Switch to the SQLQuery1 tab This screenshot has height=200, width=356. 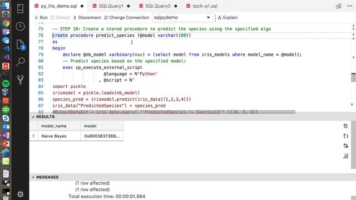coord(111,6)
